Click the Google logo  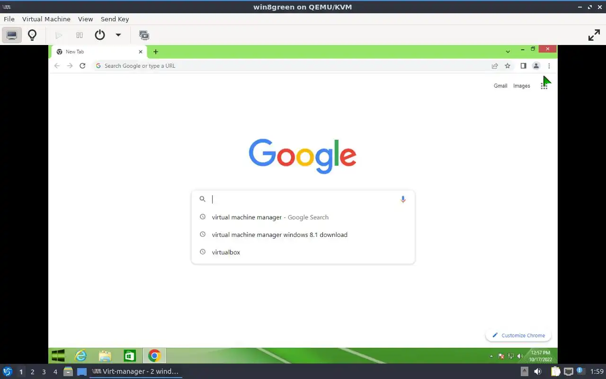tap(303, 156)
